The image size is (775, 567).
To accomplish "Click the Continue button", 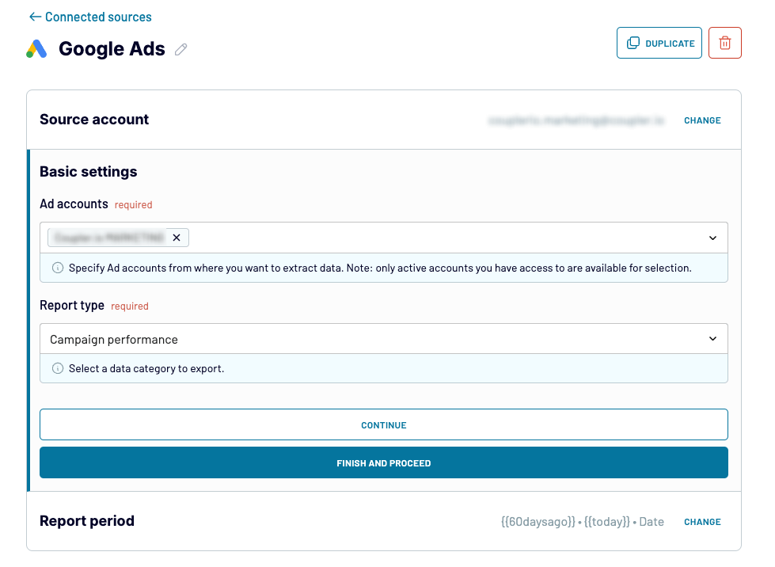I will pyautogui.click(x=384, y=424).
